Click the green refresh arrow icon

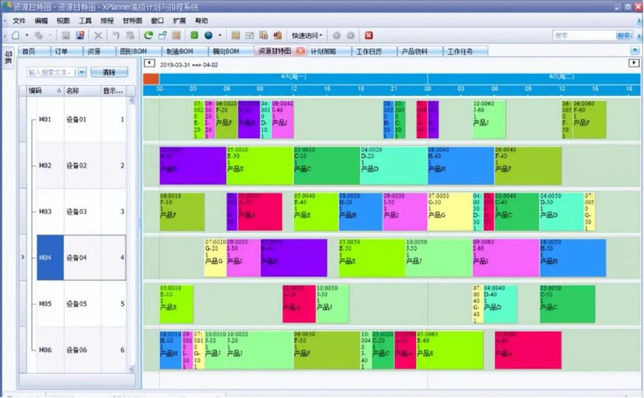pyautogui.click(x=149, y=35)
